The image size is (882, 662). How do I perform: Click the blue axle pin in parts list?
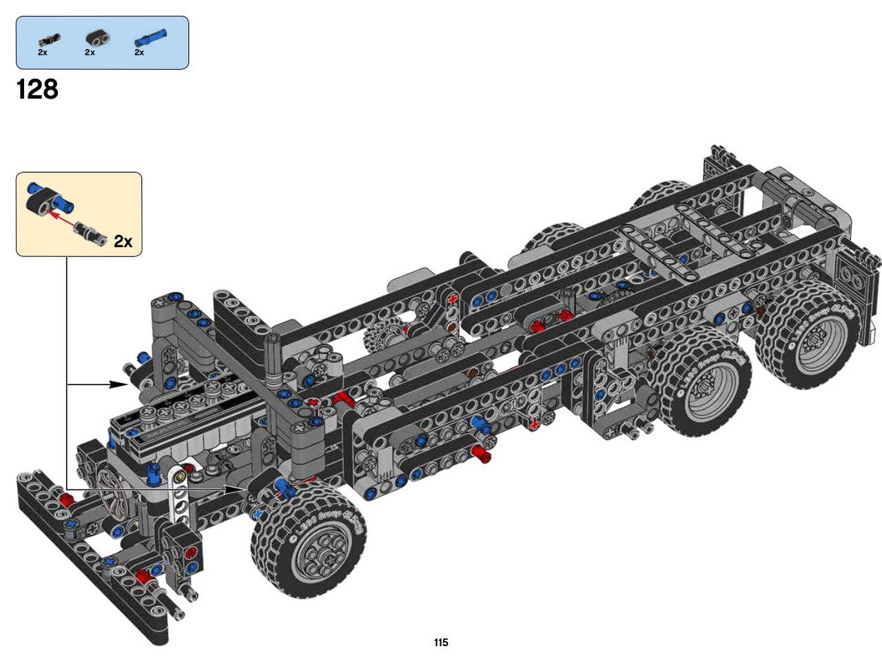click(150, 37)
